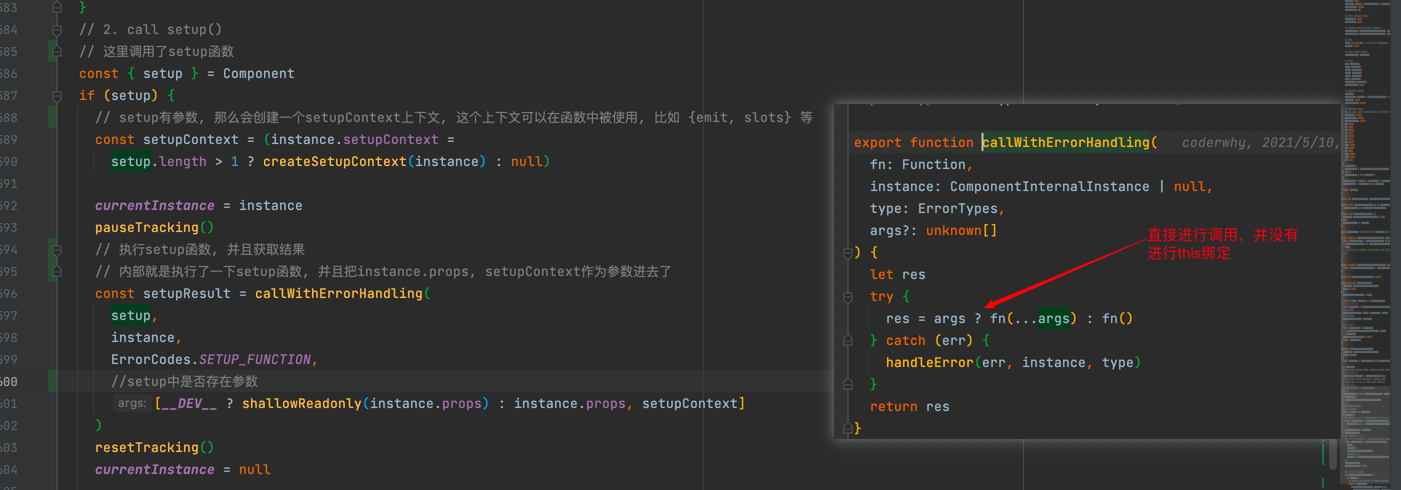Click the 'ErrorTypes' type in popup
The width and height of the screenshot is (1401, 490).
(x=957, y=209)
